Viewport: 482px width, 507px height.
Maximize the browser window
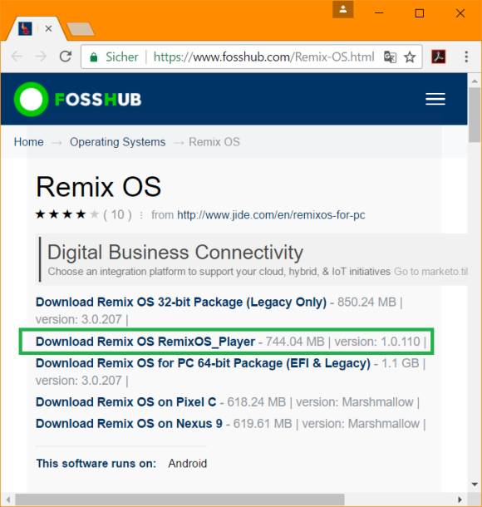coord(420,13)
